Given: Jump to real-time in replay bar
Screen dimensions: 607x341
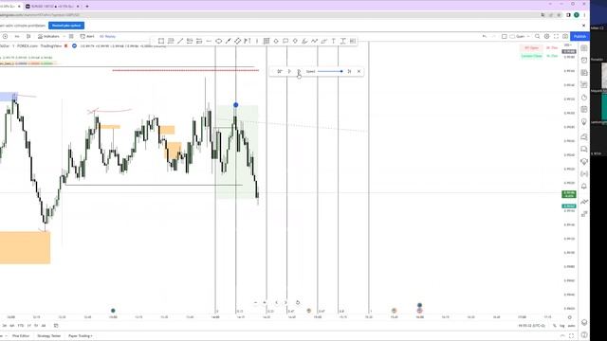Looking at the screenshot, I should 349,72.
